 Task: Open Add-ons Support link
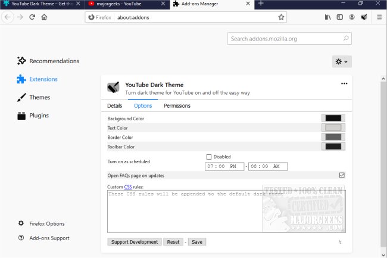tap(44, 238)
